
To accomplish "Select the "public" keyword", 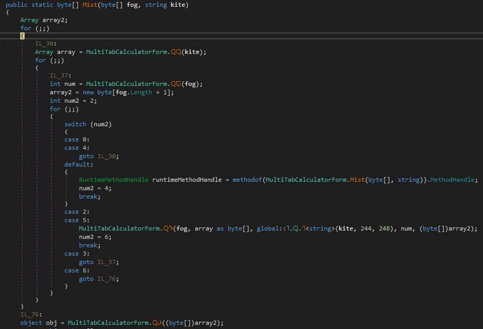I will pos(17,5).
